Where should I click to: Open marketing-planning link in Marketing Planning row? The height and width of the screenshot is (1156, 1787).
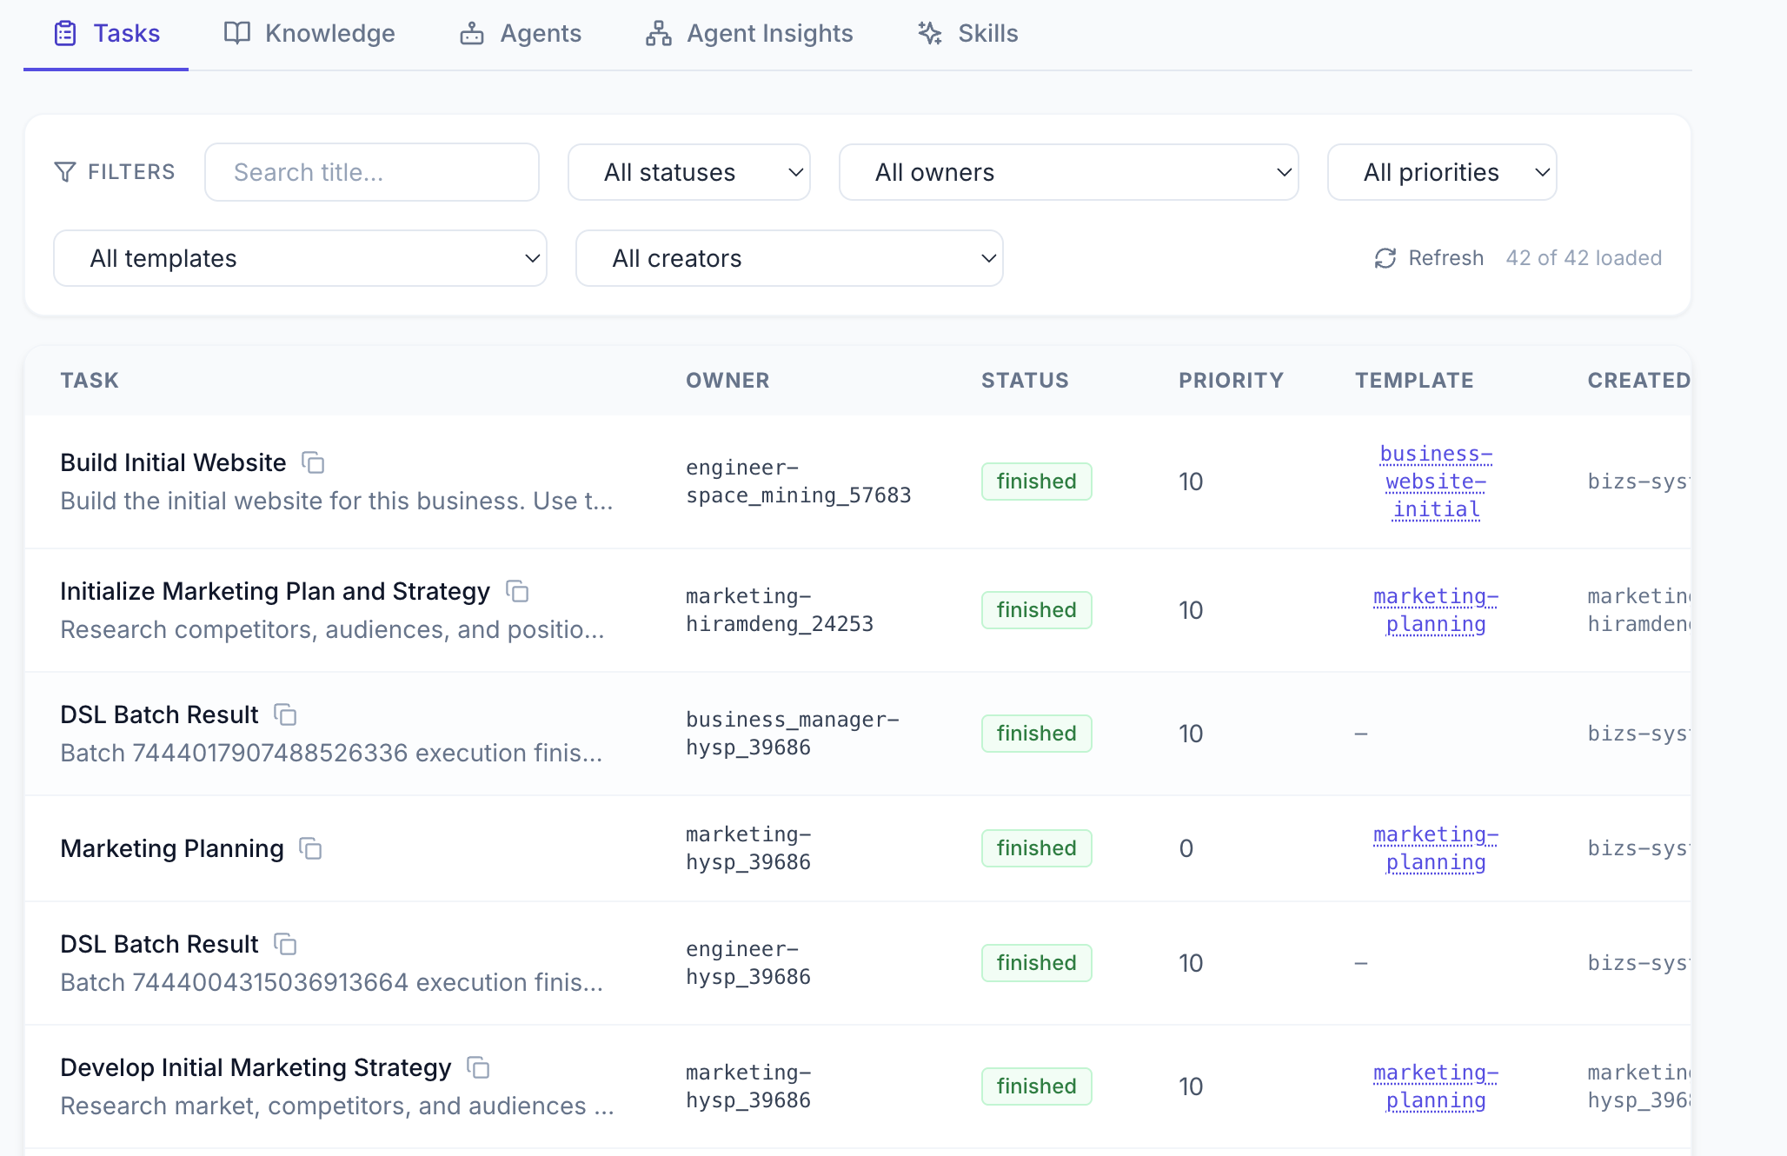1436,848
